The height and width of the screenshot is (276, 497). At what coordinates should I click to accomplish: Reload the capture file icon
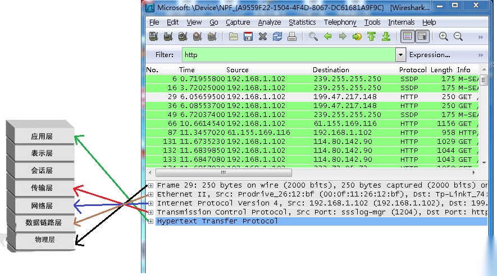pos(277,37)
